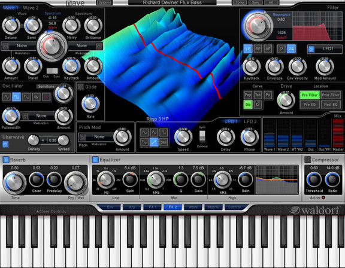345x268 pixels.
Task: Select the sine wave oscillator shape
Action: click(7, 97)
